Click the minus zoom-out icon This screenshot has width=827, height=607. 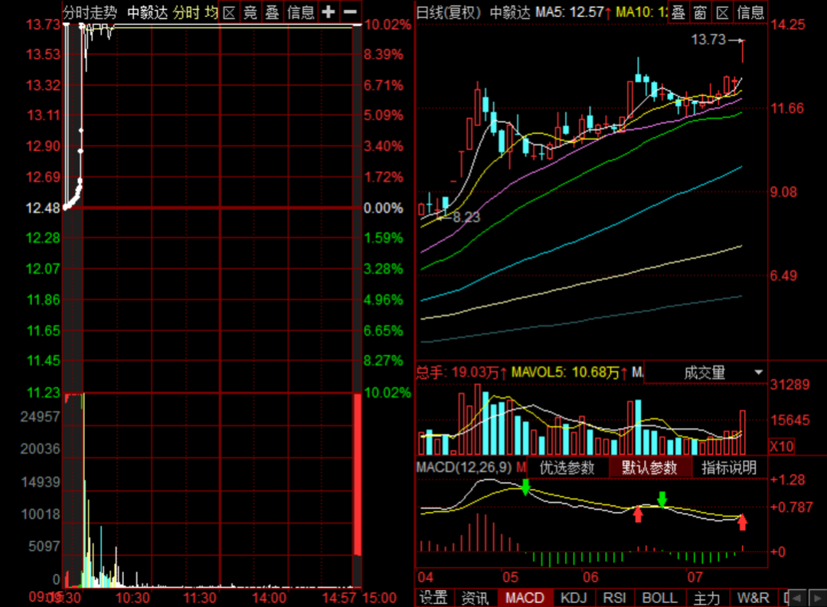click(350, 12)
